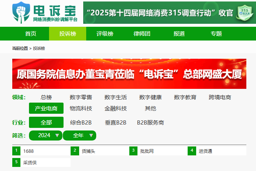Open rank 4 entry 进货通
The image size is (256, 171).
pos(217,151)
